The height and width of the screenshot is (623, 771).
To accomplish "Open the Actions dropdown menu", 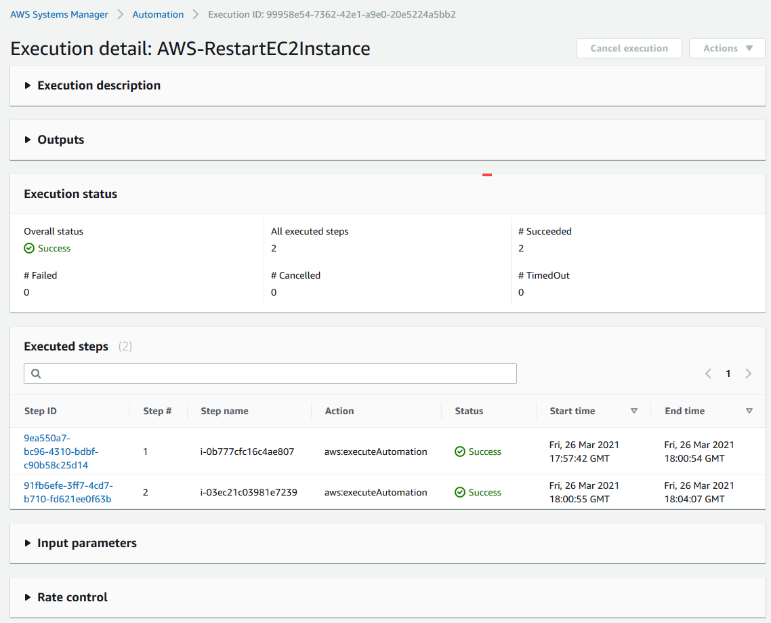I will point(727,48).
